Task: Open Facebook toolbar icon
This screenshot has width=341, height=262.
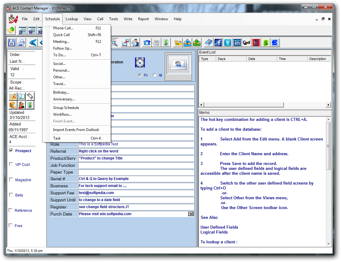Action: [218, 43]
